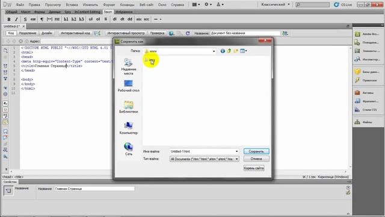The width and height of the screenshot is (385, 217).
Task: Click the Up One Level folder icon in the dialog
Action: coord(229,51)
